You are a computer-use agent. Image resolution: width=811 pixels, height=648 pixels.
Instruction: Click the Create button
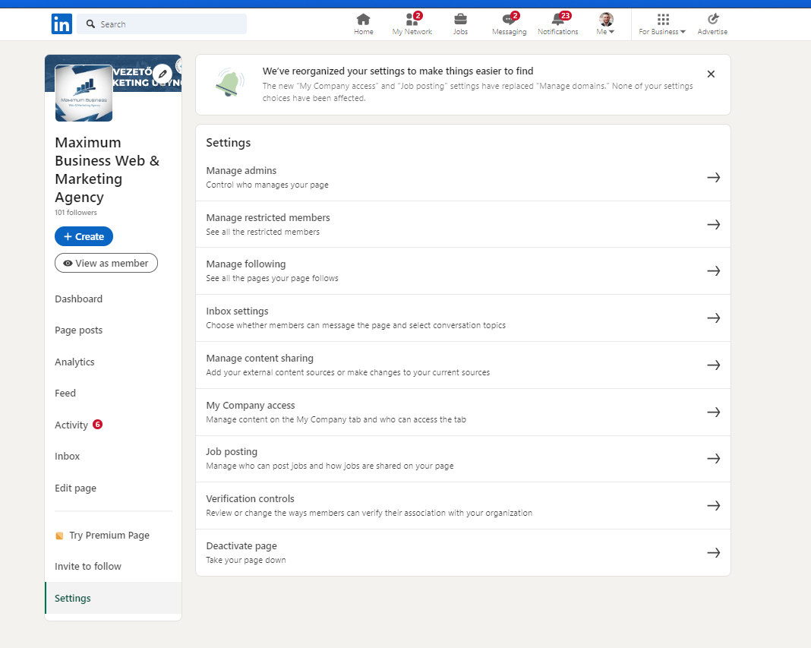[84, 236]
